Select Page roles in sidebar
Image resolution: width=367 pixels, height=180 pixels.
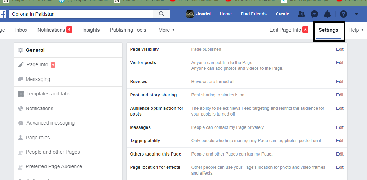click(x=68, y=138)
